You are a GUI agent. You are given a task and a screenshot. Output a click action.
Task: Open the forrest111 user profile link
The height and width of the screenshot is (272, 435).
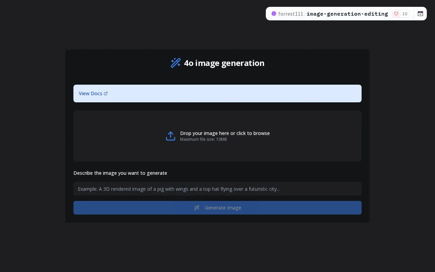click(x=291, y=14)
